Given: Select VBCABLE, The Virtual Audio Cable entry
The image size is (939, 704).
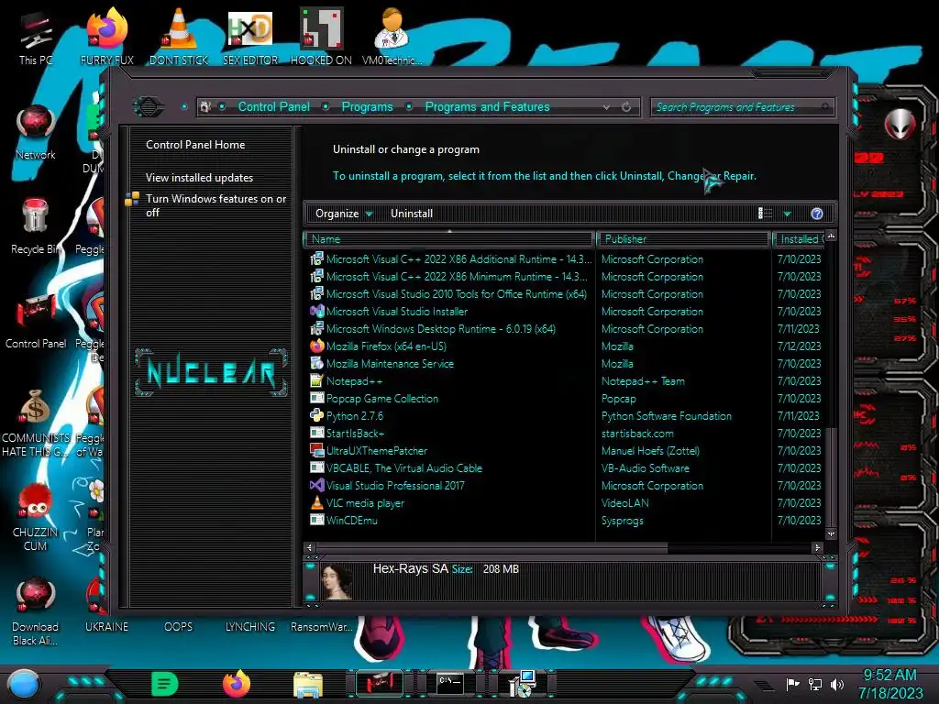Looking at the screenshot, I should tap(403, 468).
